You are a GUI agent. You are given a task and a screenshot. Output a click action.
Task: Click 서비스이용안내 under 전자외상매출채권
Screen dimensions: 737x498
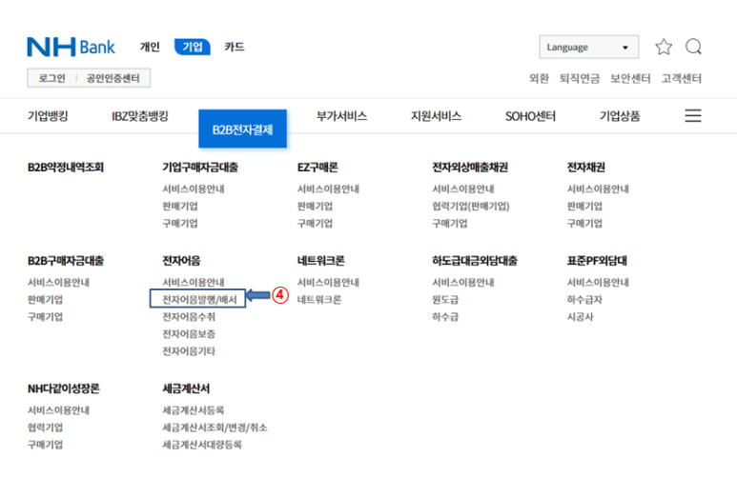pos(463,189)
